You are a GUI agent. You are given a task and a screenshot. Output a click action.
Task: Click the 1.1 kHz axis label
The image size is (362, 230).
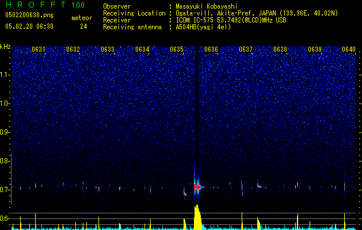5,75
